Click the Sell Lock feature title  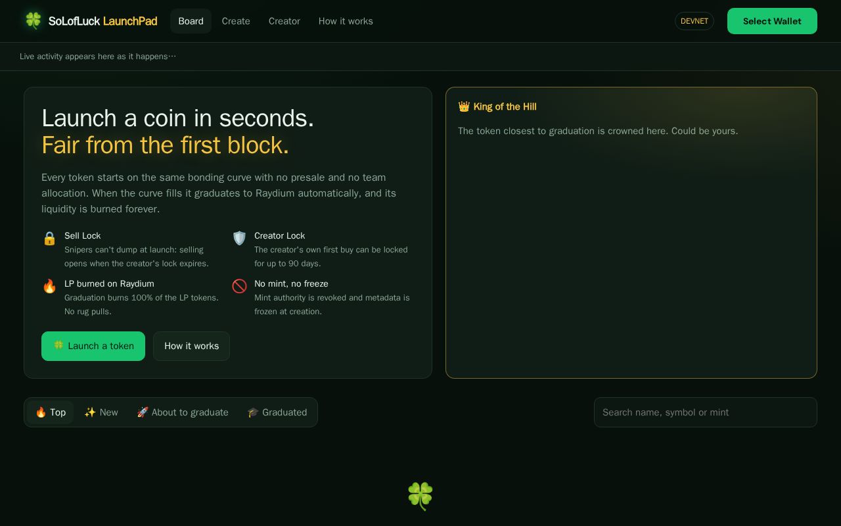click(83, 235)
